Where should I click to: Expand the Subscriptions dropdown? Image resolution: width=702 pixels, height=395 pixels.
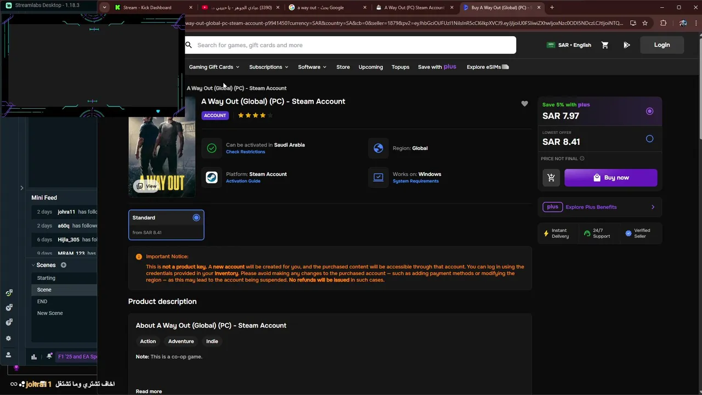point(268,67)
